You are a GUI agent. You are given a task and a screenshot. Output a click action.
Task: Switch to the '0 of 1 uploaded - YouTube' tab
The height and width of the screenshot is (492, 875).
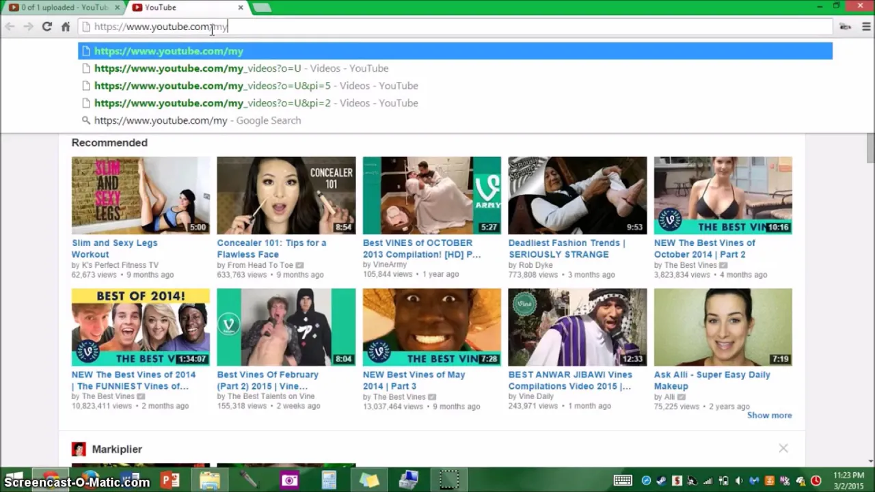pyautogui.click(x=63, y=8)
